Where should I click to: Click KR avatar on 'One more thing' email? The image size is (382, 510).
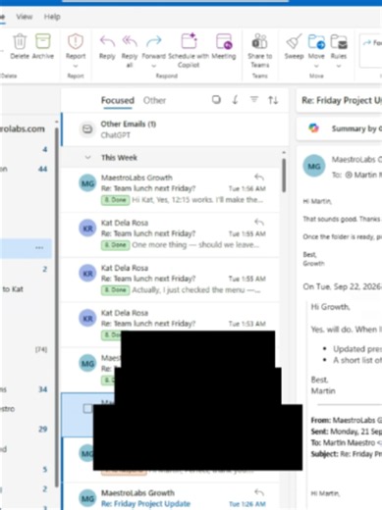(x=87, y=229)
